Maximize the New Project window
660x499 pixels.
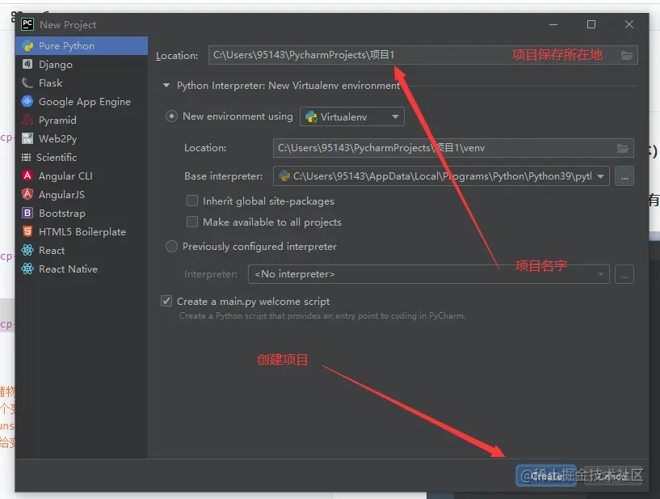point(591,24)
